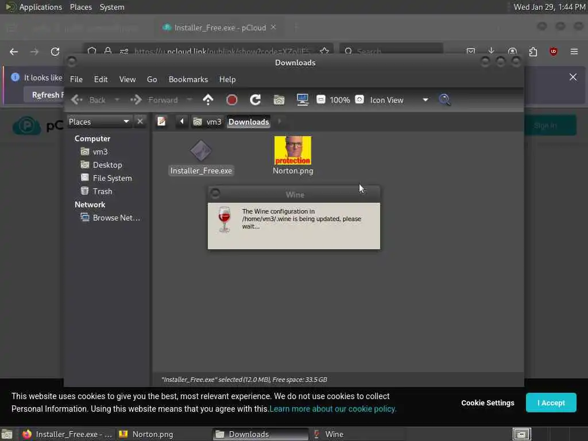Open the View menu

coord(127,79)
